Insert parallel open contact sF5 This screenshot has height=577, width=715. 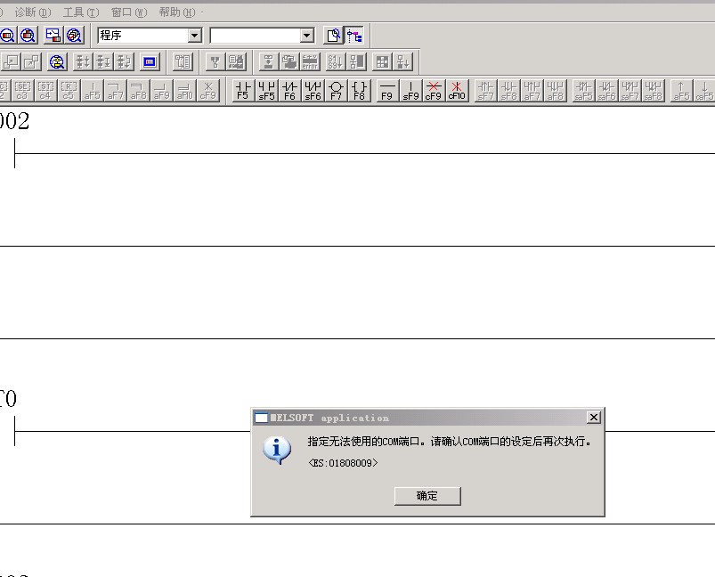click(x=266, y=90)
